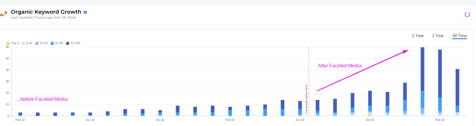
Task: Switch to the 2 Year range
Action: [438, 36]
